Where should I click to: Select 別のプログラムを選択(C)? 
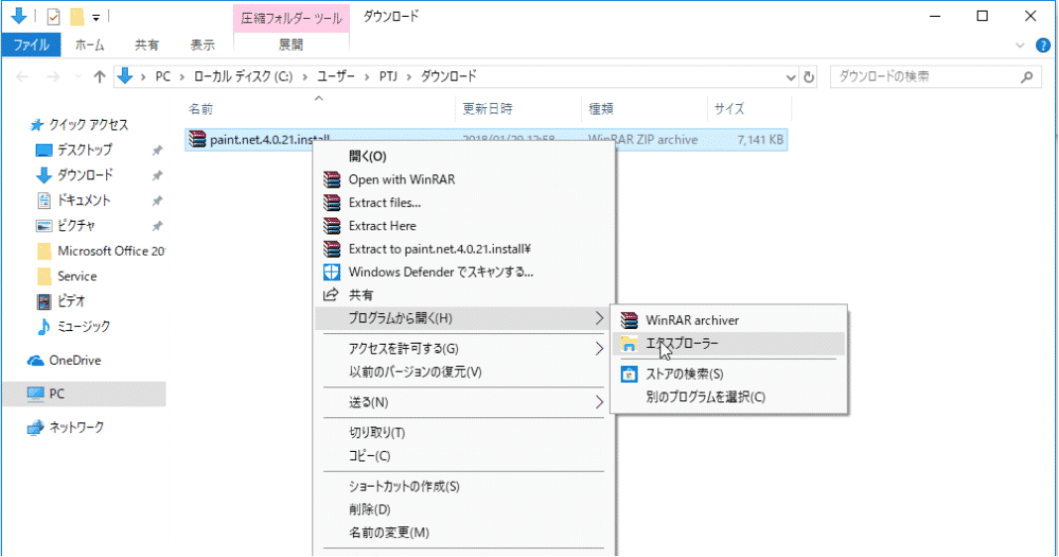(x=728, y=397)
